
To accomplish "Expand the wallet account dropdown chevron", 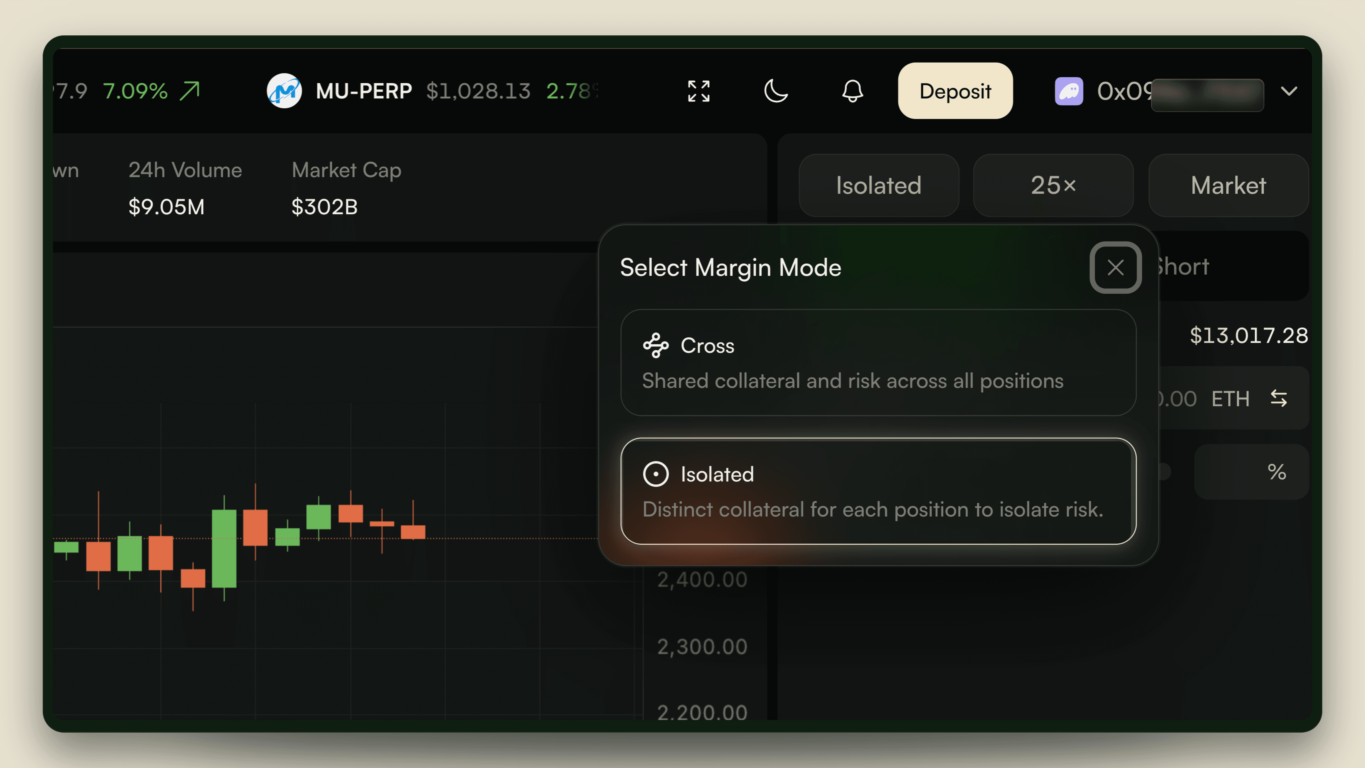I will tap(1289, 91).
